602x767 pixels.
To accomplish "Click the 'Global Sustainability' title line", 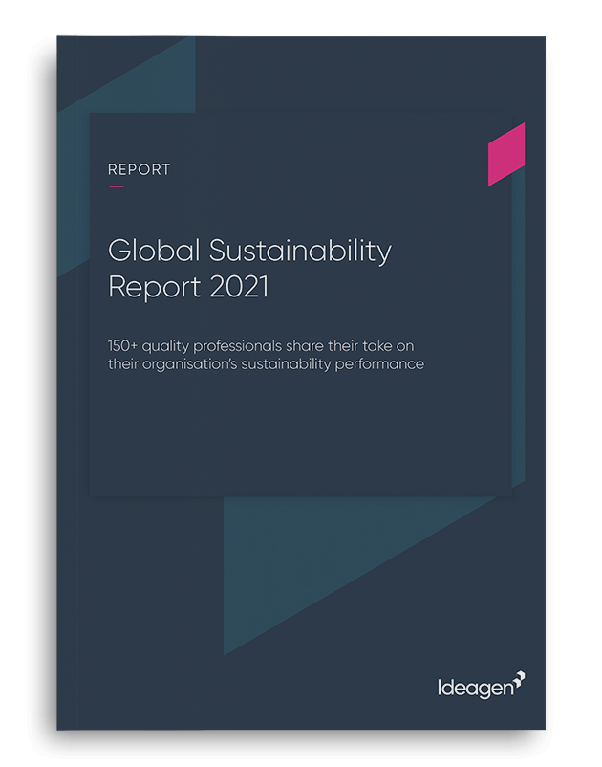I will click(249, 252).
